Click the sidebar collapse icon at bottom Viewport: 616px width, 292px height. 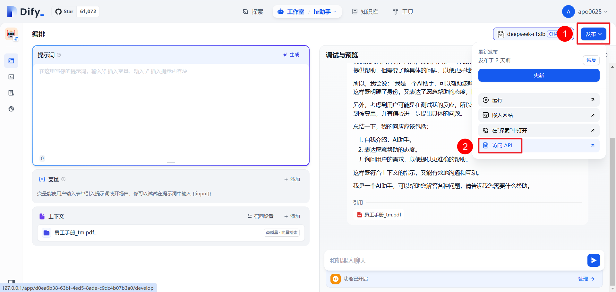pyautogui.click(x=11, y=282)
